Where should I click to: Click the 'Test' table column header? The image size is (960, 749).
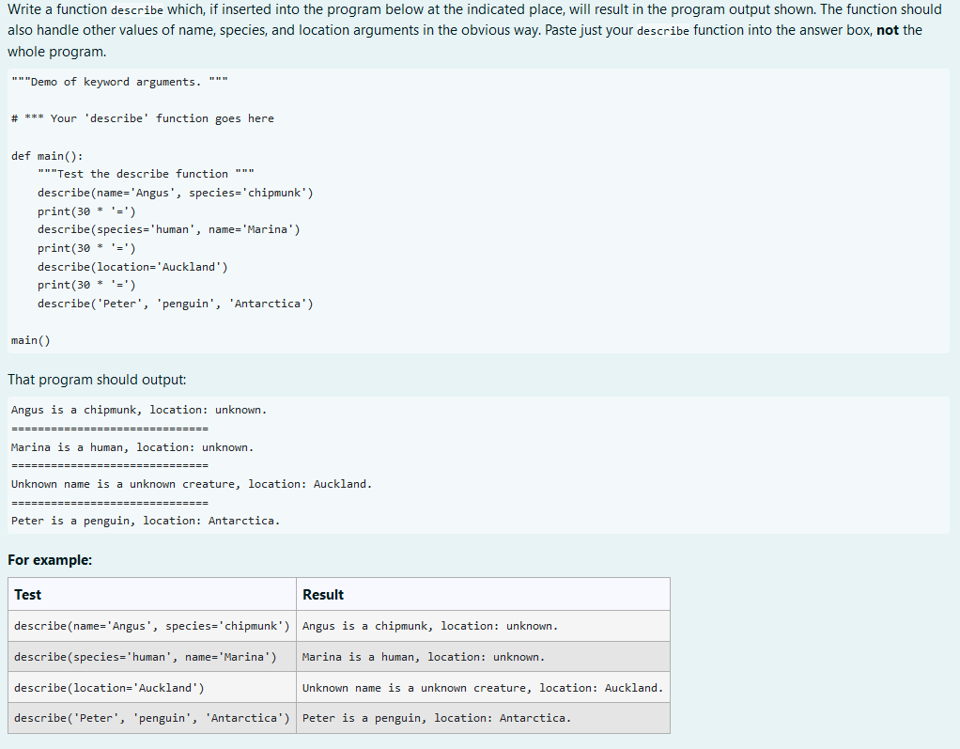tap(152, 594)
